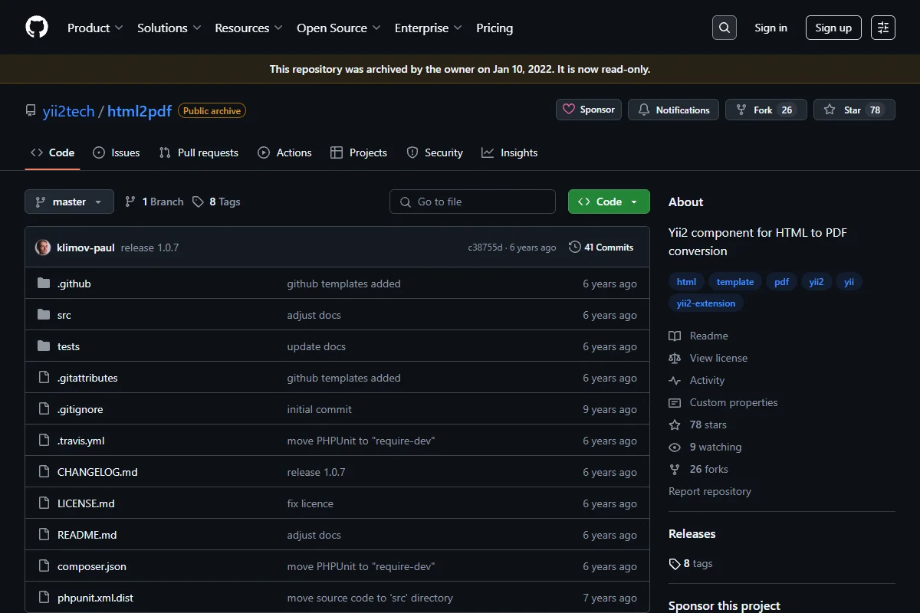Open the search magnifier icon
Viewport: 920px width, 613px height.
(x=724, y=28)
